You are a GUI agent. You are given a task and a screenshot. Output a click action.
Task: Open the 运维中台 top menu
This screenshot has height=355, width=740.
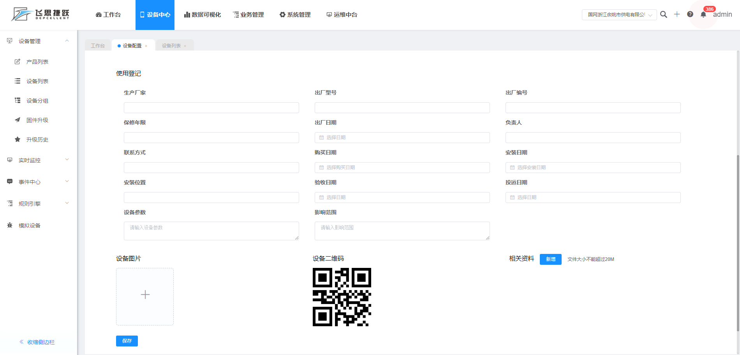point(342,15)
